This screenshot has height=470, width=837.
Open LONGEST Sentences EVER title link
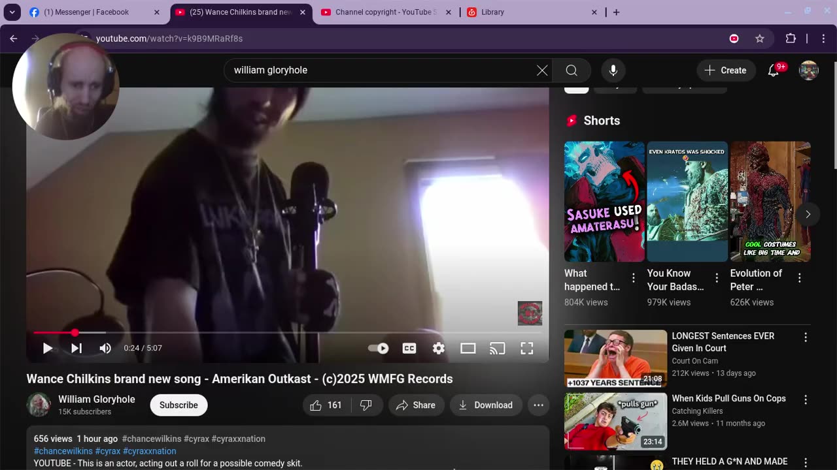point(723,342)
